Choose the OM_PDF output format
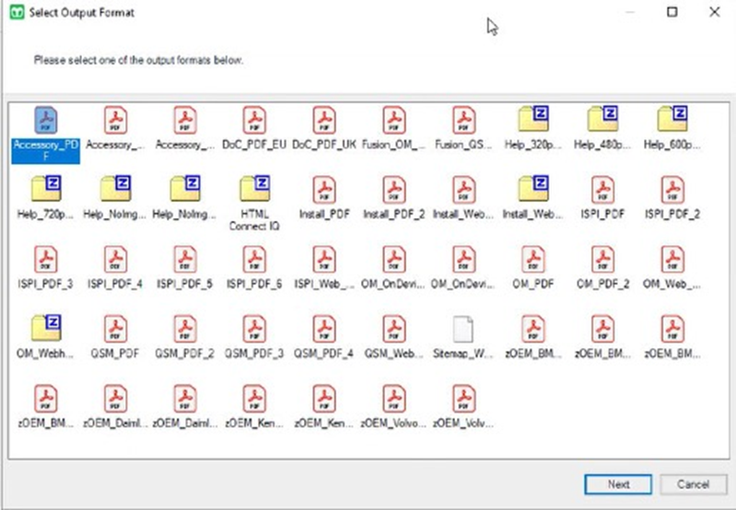736x510 pixels. tap(532, 267)
